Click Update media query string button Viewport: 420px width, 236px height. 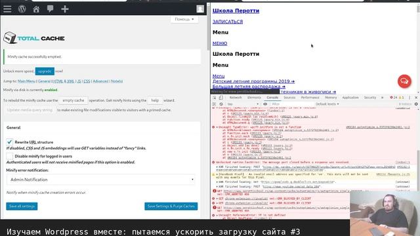[x=30, y=110]
